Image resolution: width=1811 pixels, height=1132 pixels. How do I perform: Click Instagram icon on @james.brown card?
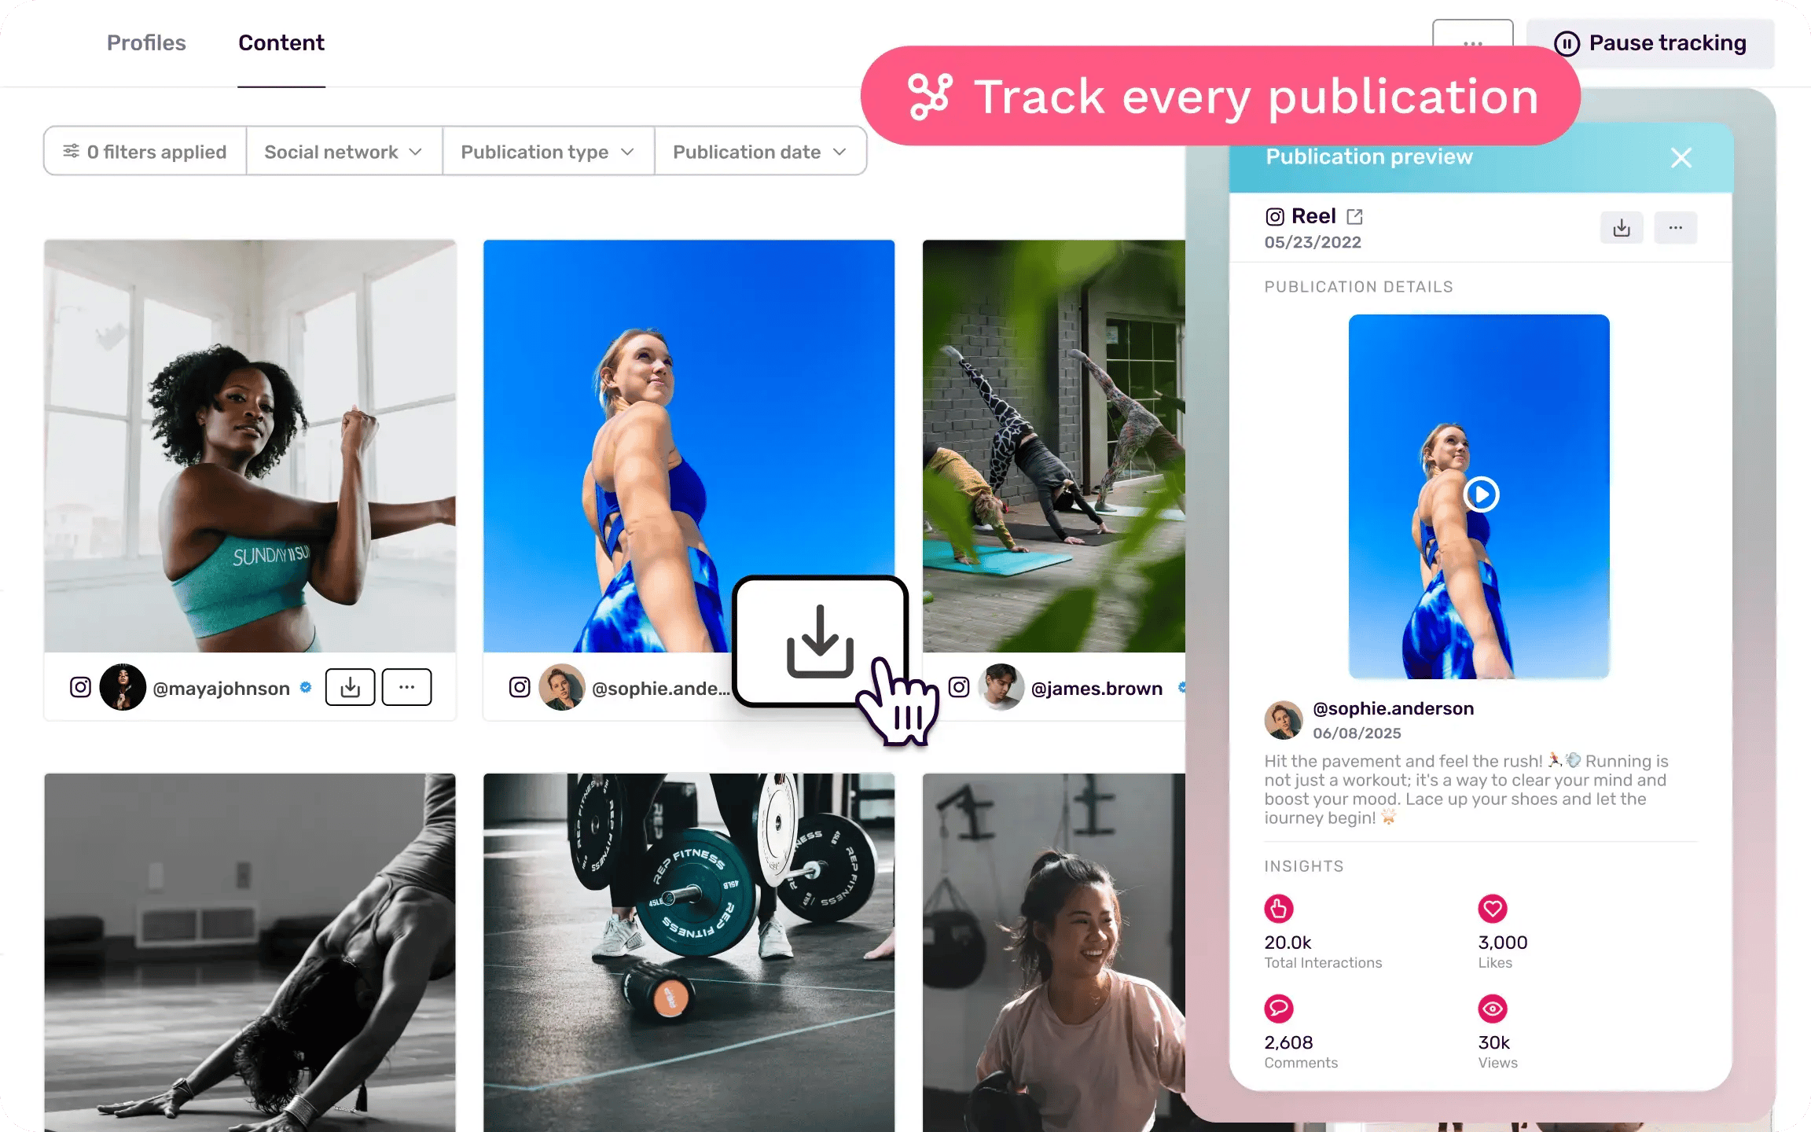click(959, 687)
